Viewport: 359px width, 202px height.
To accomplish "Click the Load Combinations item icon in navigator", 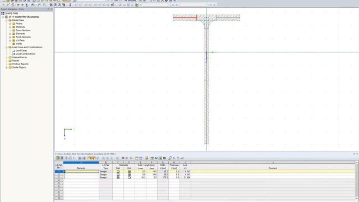I will click(x=13, y=54).
